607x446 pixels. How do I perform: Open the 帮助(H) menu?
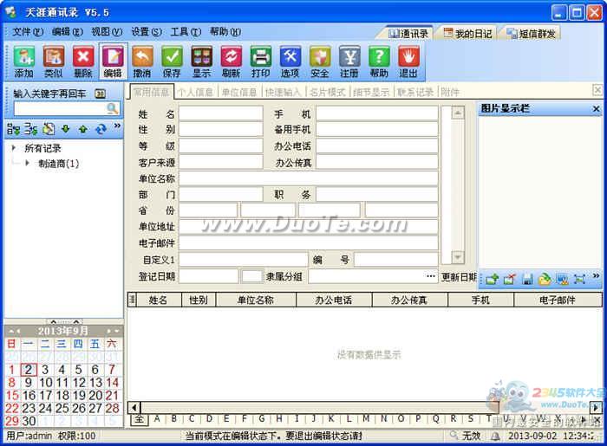[x=225, y=32]
